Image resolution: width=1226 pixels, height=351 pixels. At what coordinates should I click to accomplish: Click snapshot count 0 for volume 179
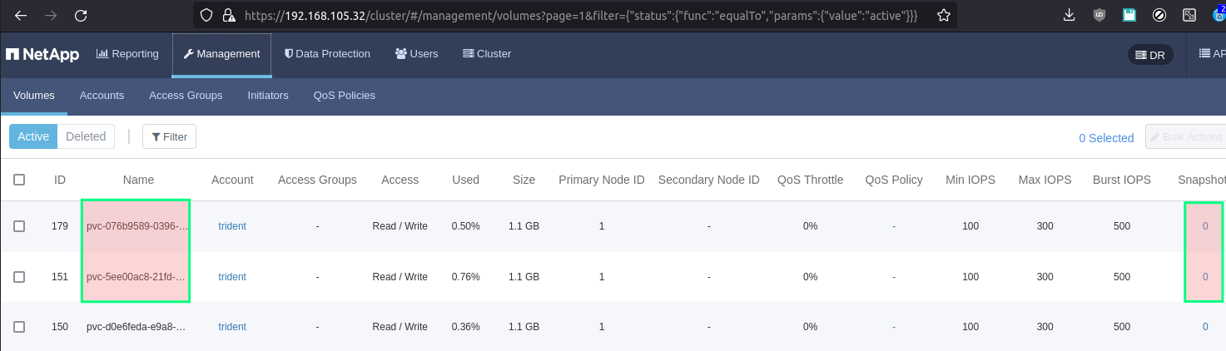pyautogui.click(x=1205, y=226)
